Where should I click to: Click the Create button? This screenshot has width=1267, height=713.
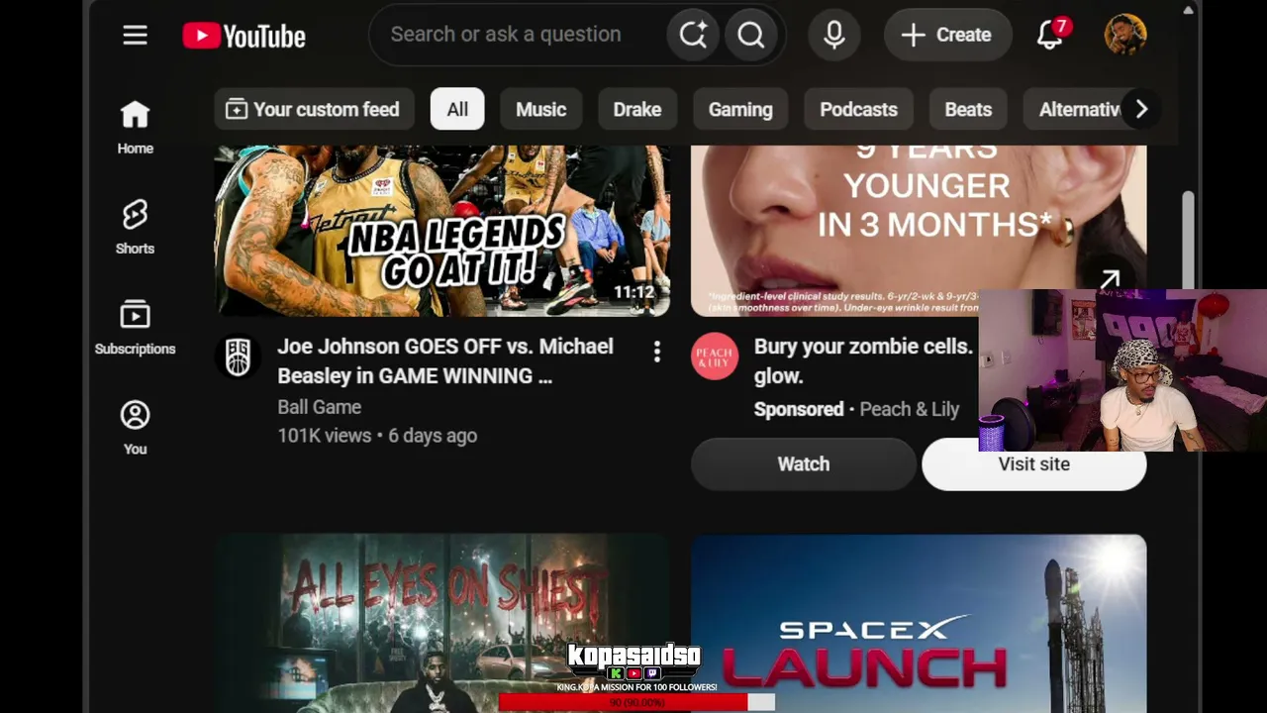946,35
